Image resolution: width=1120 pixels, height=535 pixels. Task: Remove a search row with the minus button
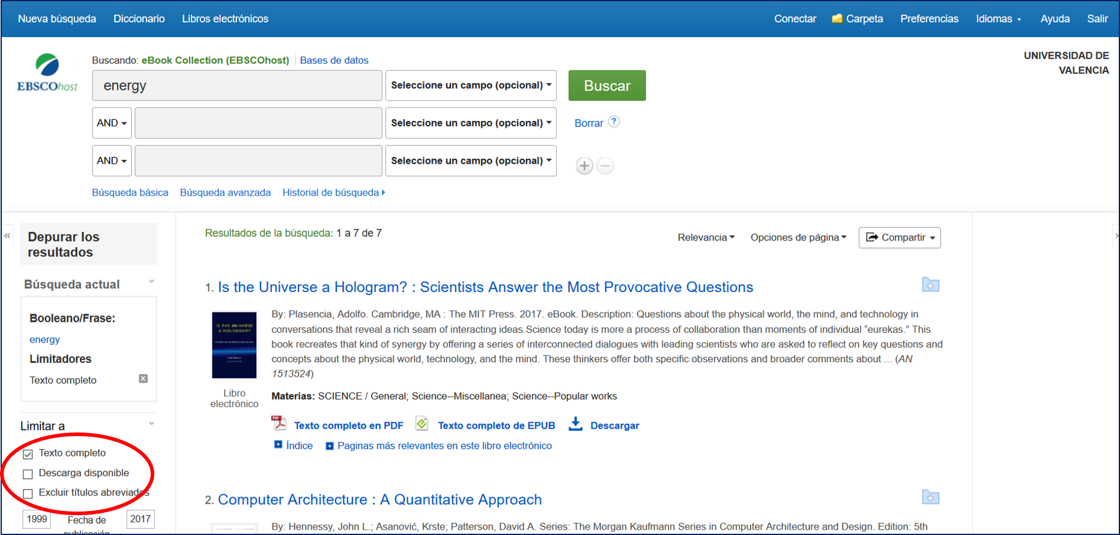click(605, 166)
